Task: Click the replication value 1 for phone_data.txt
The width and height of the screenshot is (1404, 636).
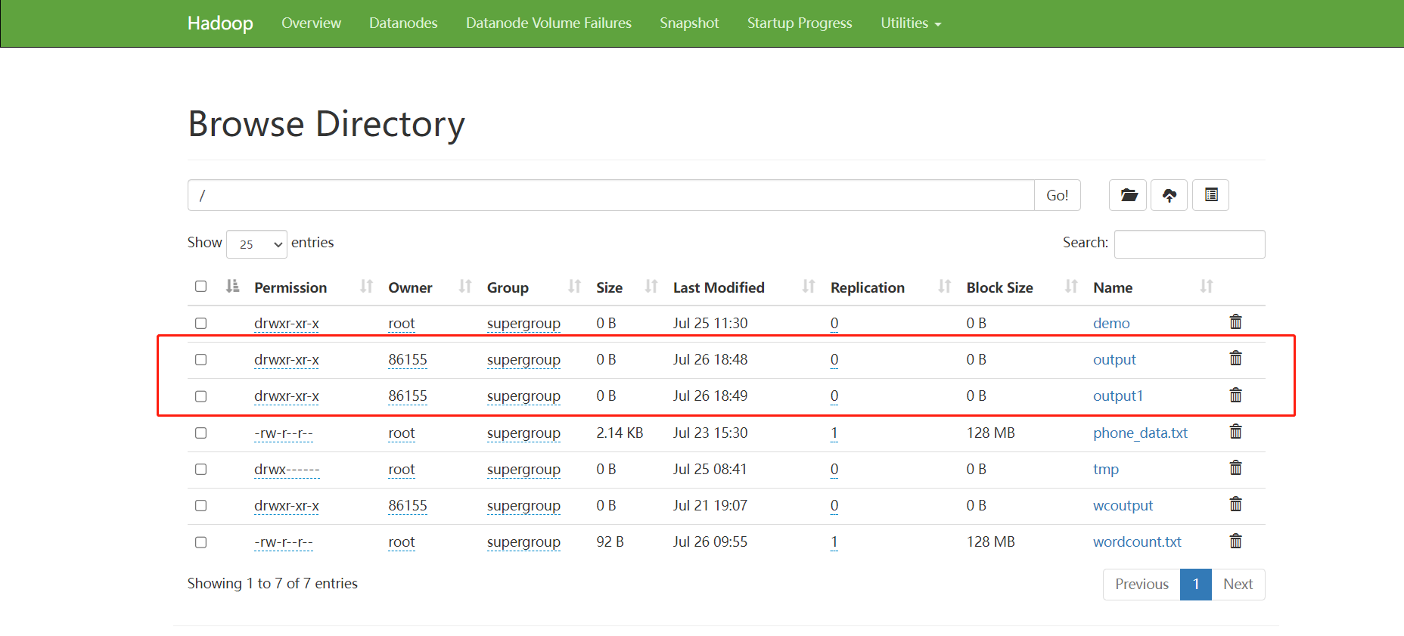Action: click(834, 433)
